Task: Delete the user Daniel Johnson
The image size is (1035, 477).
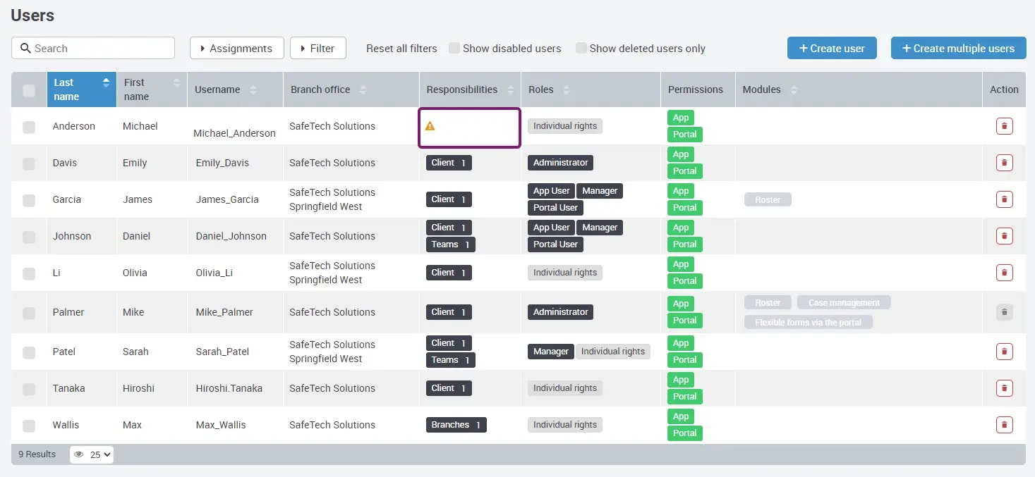Action: 1004,235
